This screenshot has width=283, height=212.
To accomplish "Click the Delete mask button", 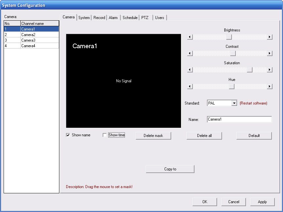I will pos(153,136).
